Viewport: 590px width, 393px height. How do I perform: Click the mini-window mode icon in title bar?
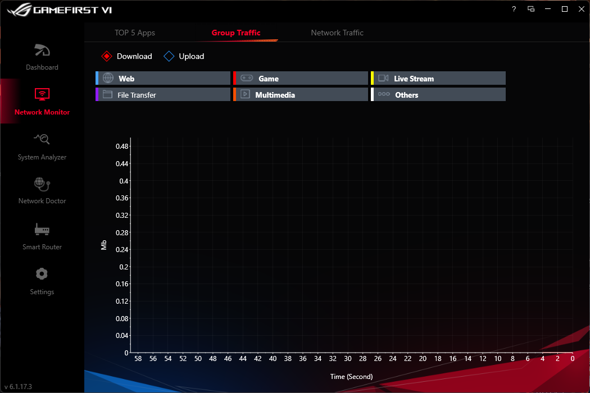point(531,9)
